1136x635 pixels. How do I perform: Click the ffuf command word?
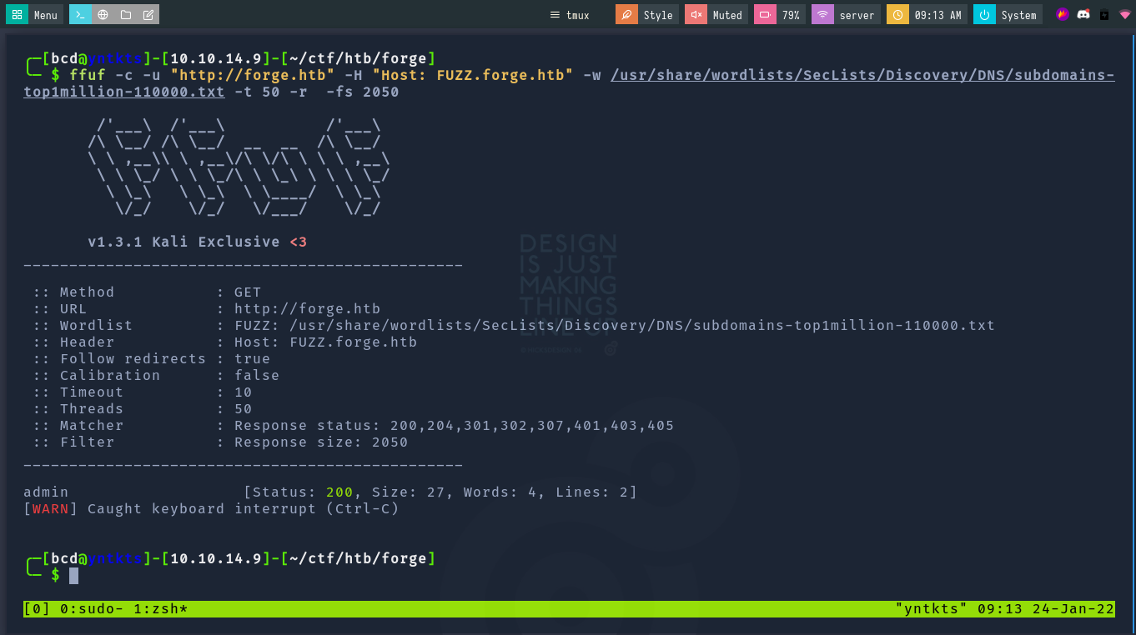click(x=88, y=75)
